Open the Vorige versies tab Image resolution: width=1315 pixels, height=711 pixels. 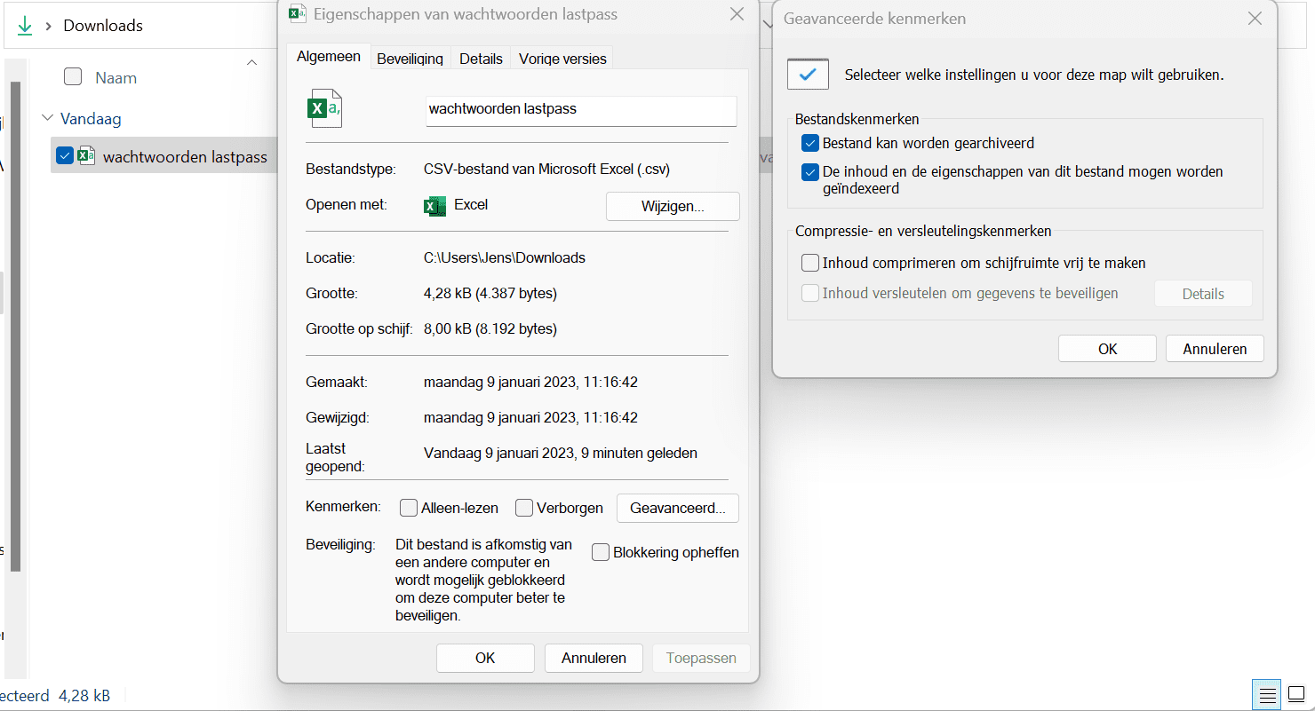point(562,59)
